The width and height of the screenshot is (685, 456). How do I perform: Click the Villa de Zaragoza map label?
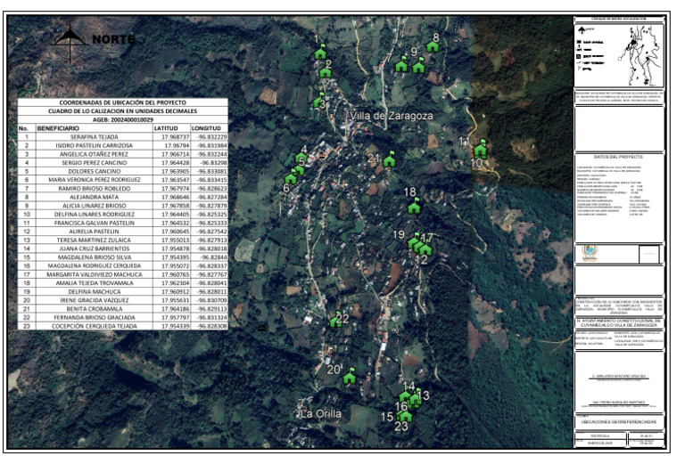(x=391, y=116)
